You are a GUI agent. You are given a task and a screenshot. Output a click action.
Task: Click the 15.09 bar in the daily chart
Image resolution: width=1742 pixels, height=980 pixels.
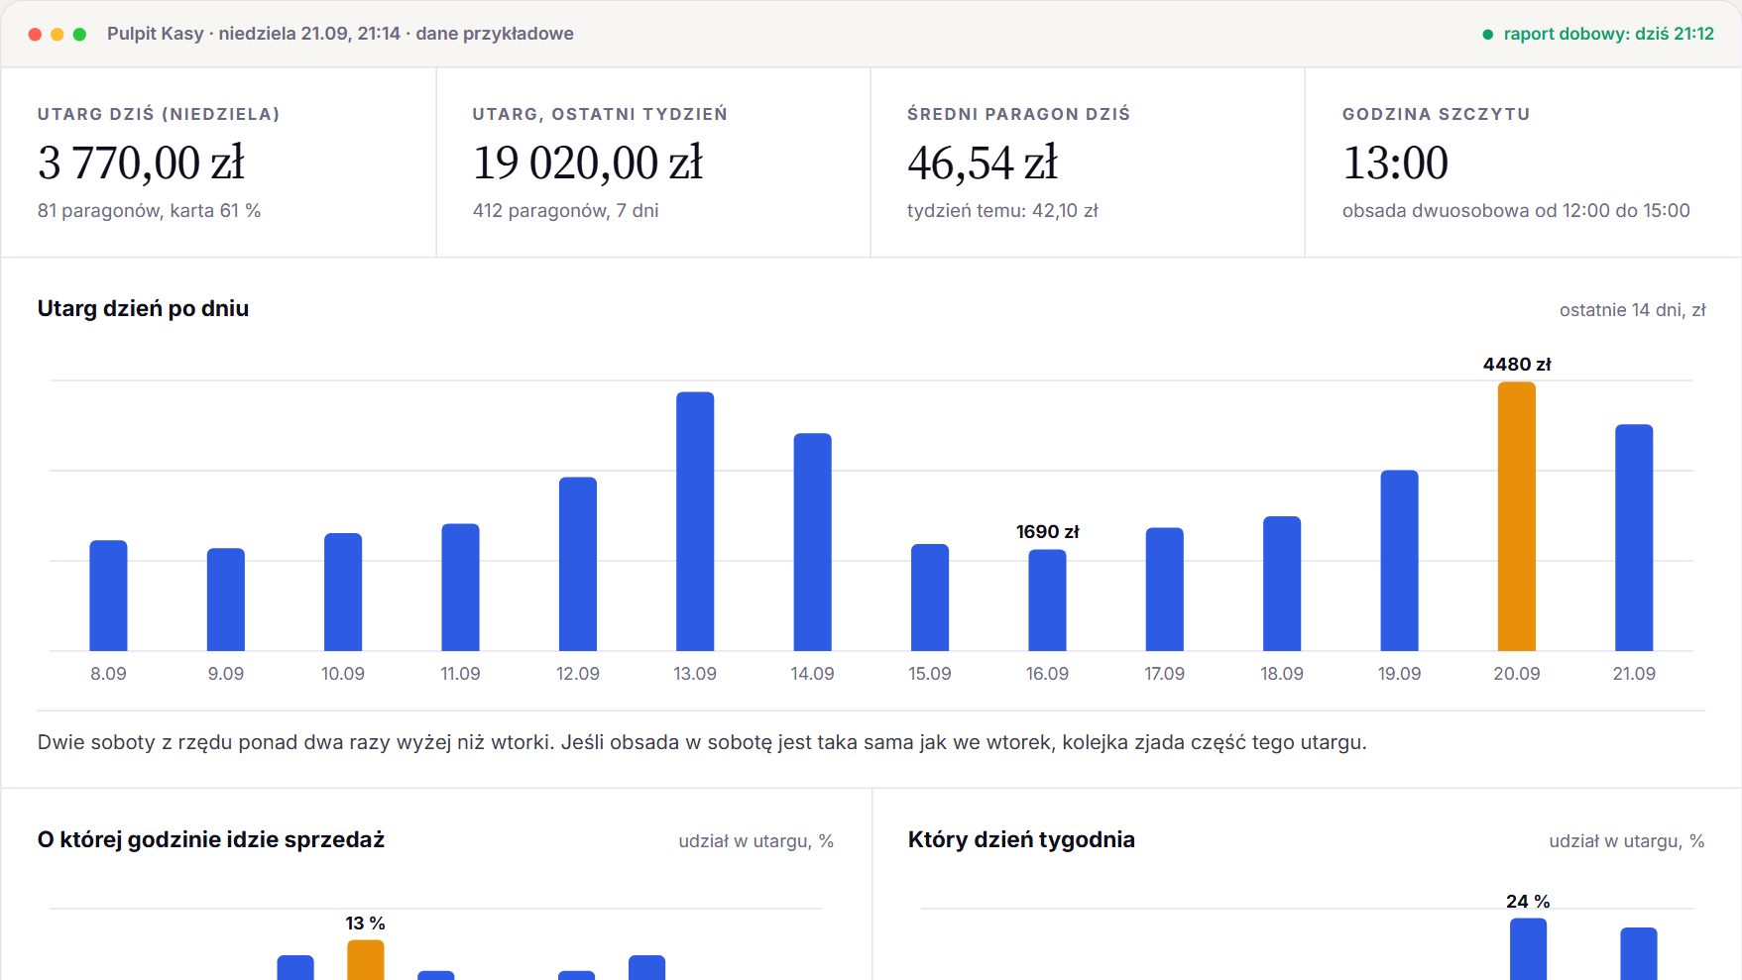click(x=930, y=598)
